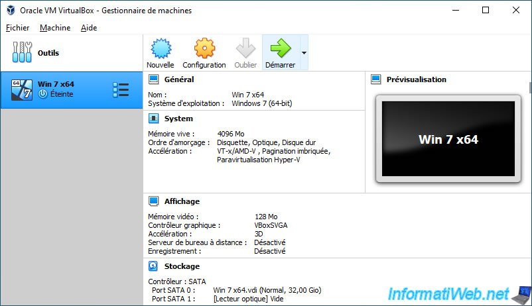Open the Fichier menu
Screen dimensions: 532x306
(x=17, y=28)
